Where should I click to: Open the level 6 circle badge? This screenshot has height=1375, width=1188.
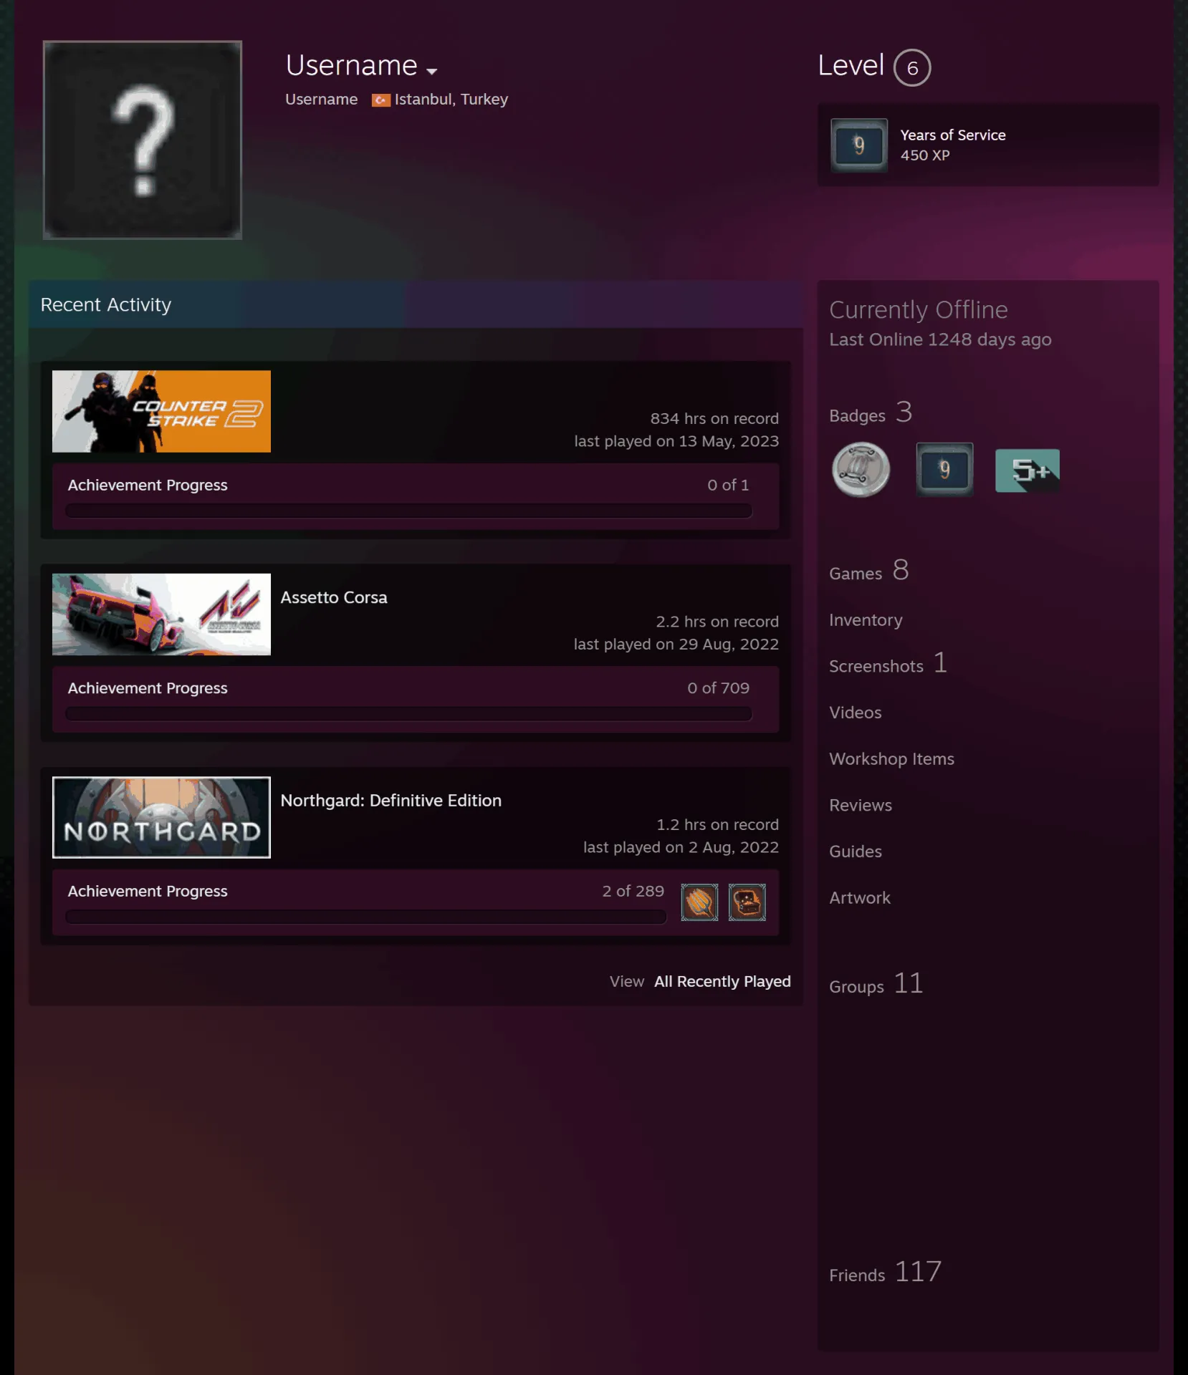tap(912, 68)
